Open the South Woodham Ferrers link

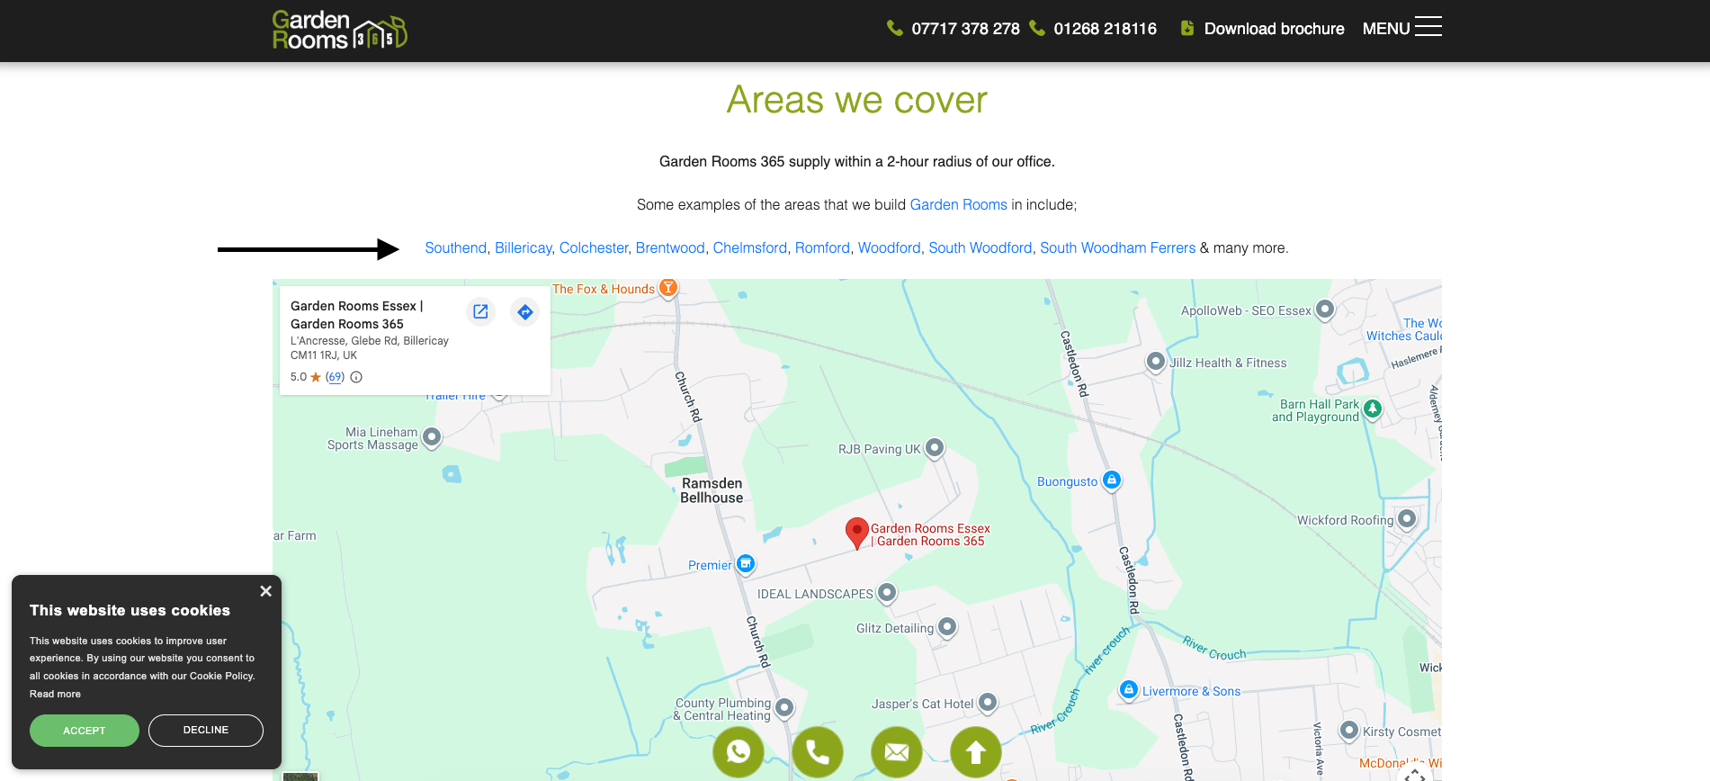(1117, 248)
